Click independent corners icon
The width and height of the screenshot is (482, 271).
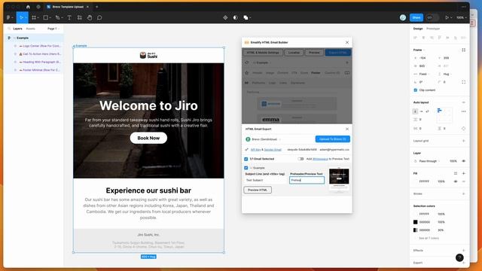(x=464, y=82)
